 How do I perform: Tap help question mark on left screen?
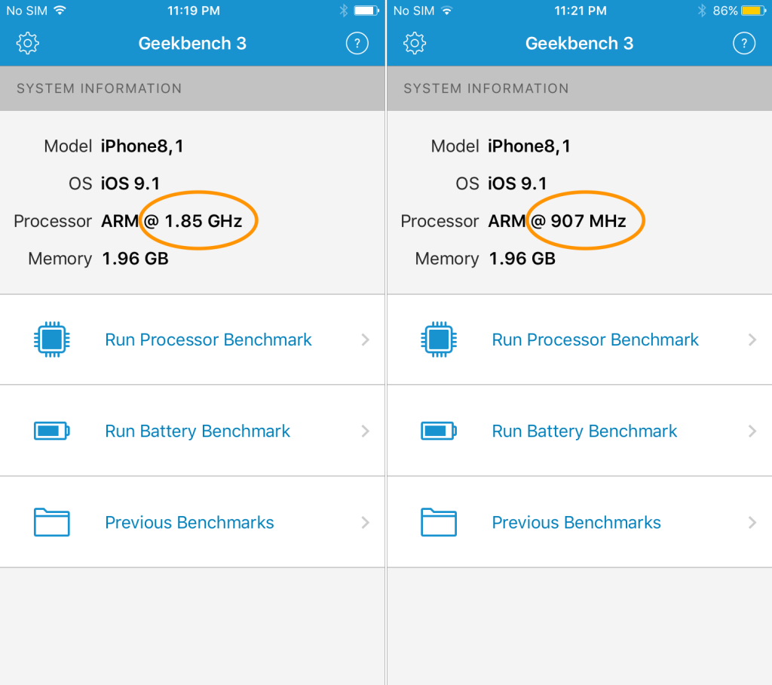pyautogui.click(x=357, y=43)
